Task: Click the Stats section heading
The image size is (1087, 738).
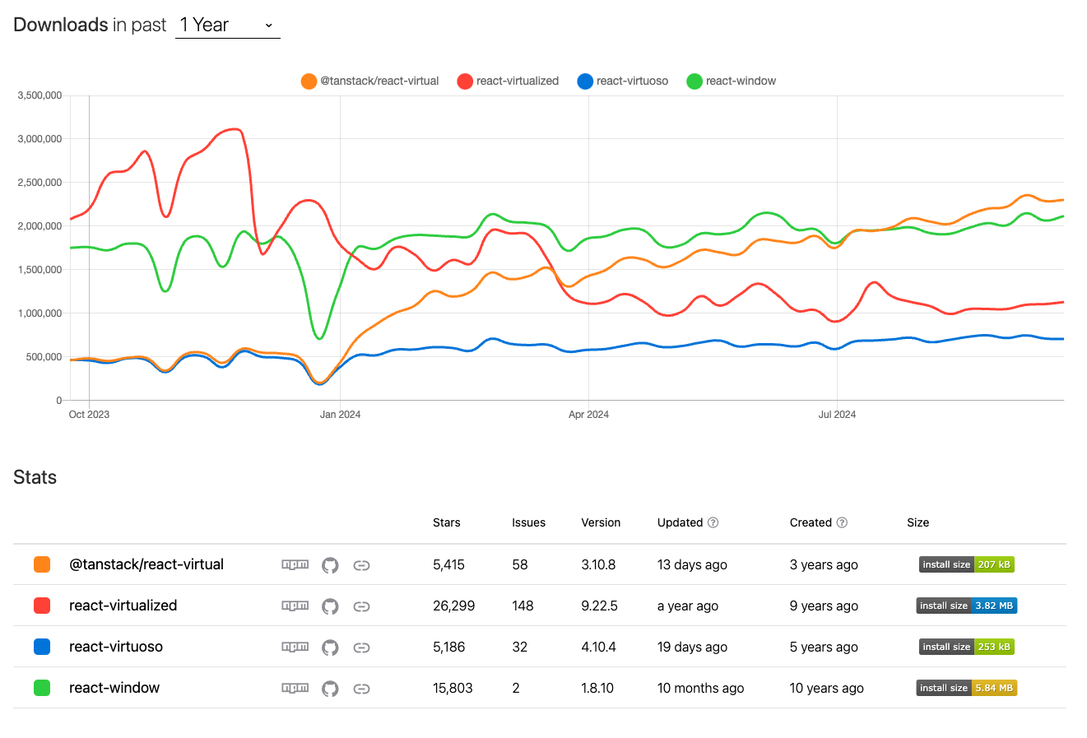Action: pyautogui.click(x=35, y=477)
